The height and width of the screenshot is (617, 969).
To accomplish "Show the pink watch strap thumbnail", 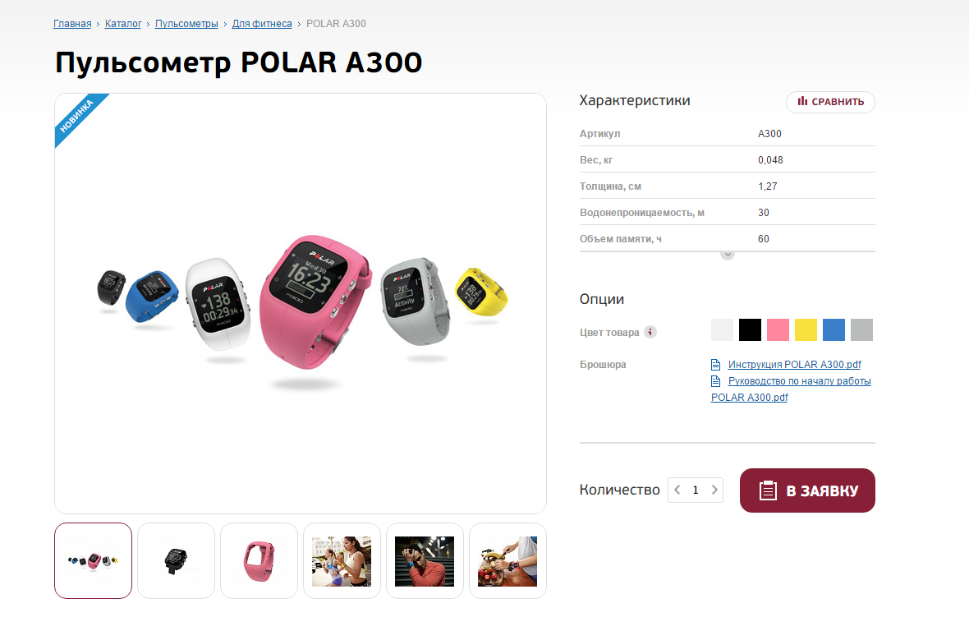I will [259, 561].
